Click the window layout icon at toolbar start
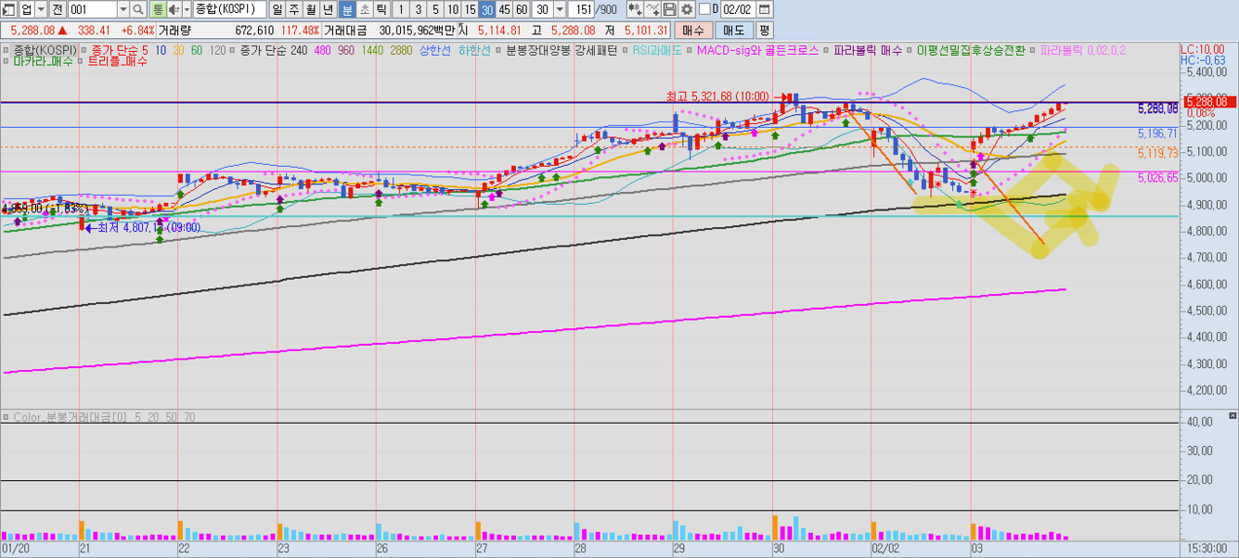 click(x=8, y=9)
